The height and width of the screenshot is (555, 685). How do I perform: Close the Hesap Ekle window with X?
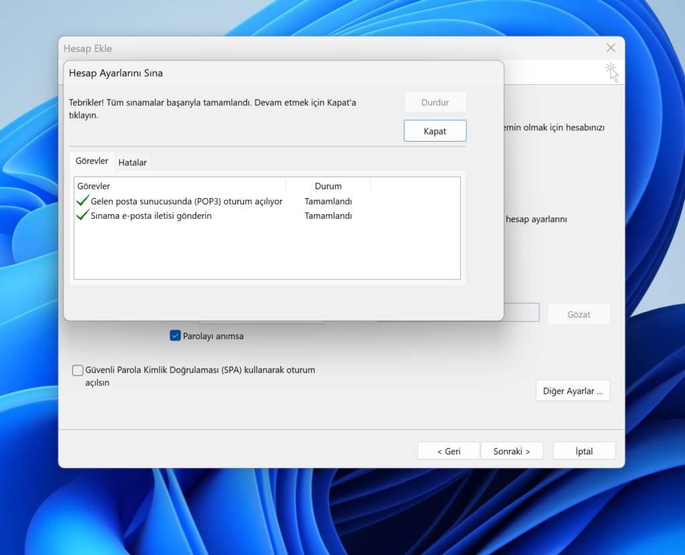point(610,48)
